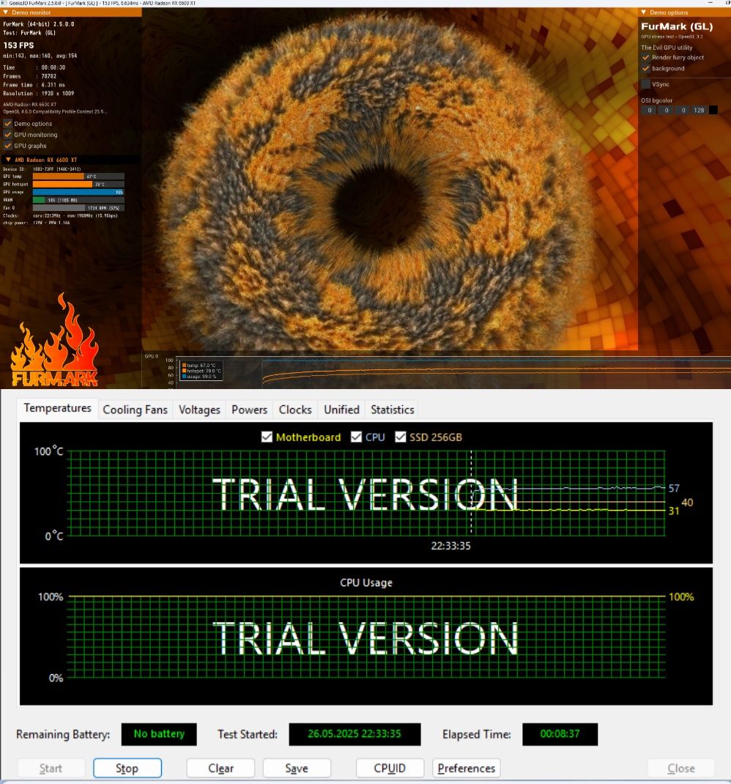Click the Frames count 78782 line
This screenshot has height=784, width=731.
pyautogui.click(x=29, y=76)
